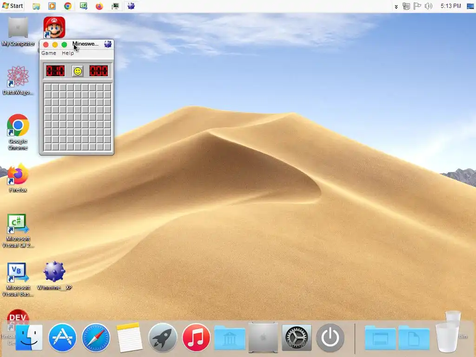
Task: Open the App Store dock icon
Action: click(62, 337)
